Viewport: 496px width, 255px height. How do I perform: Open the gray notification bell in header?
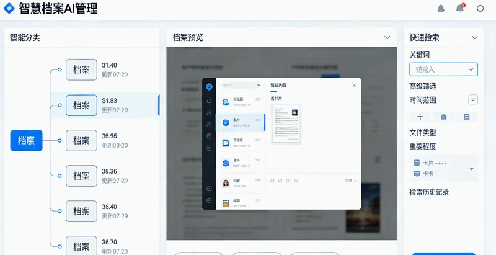tap(441, 9)
